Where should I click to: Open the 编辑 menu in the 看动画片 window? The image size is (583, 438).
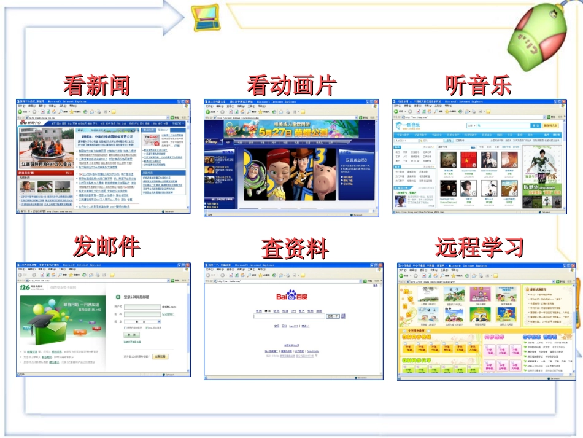[220, 106]
